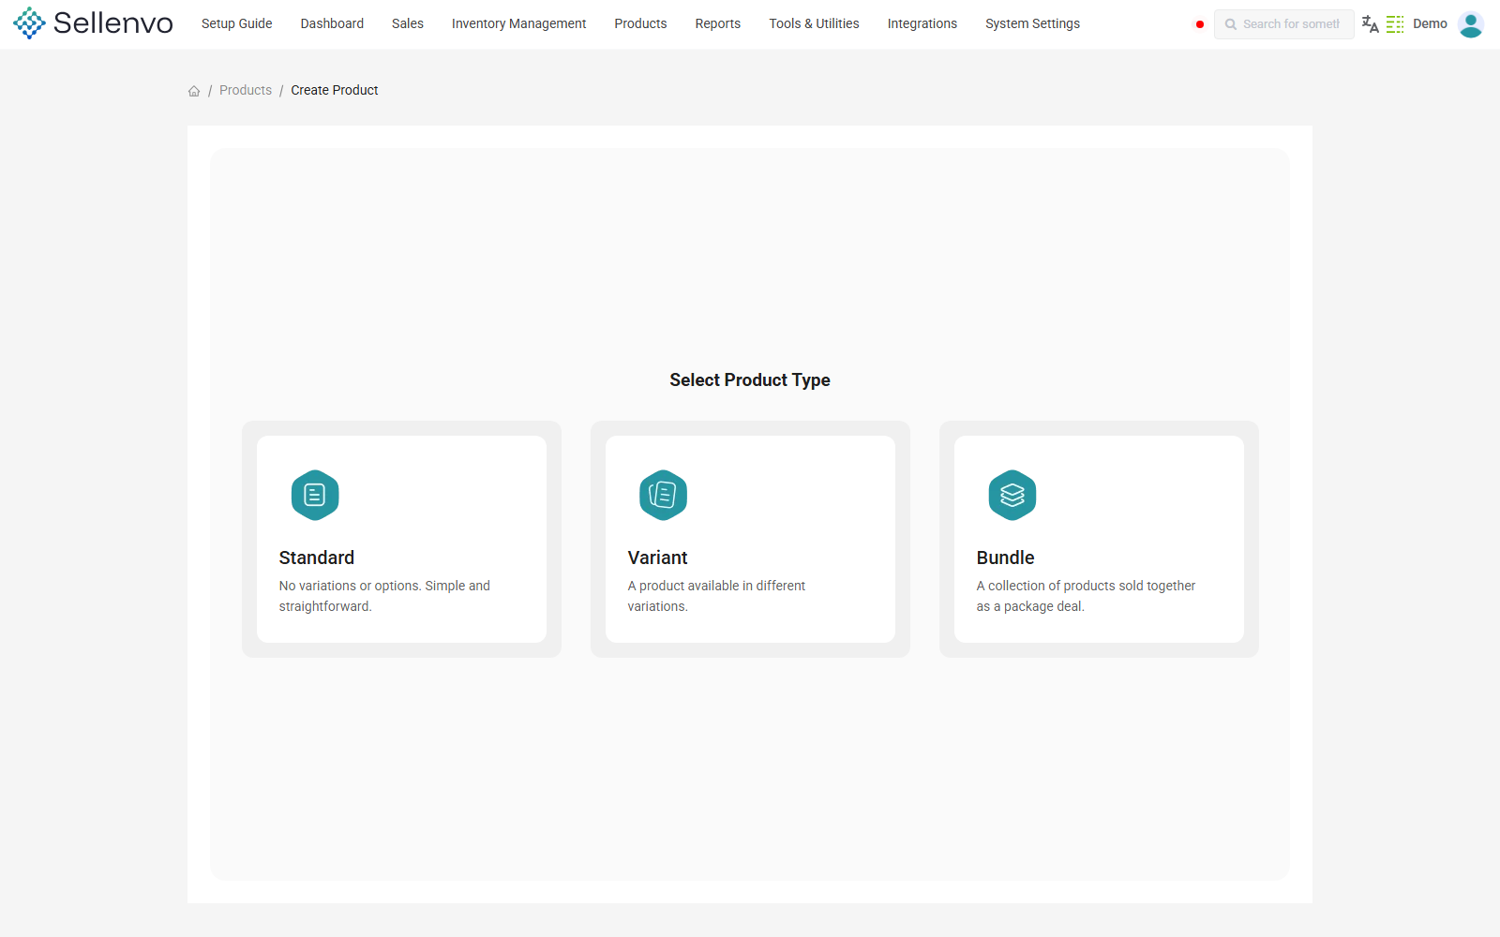Open Tools & Utilities menu
This screenshot has width=1500, height=937.
click(x=814, y=23)
